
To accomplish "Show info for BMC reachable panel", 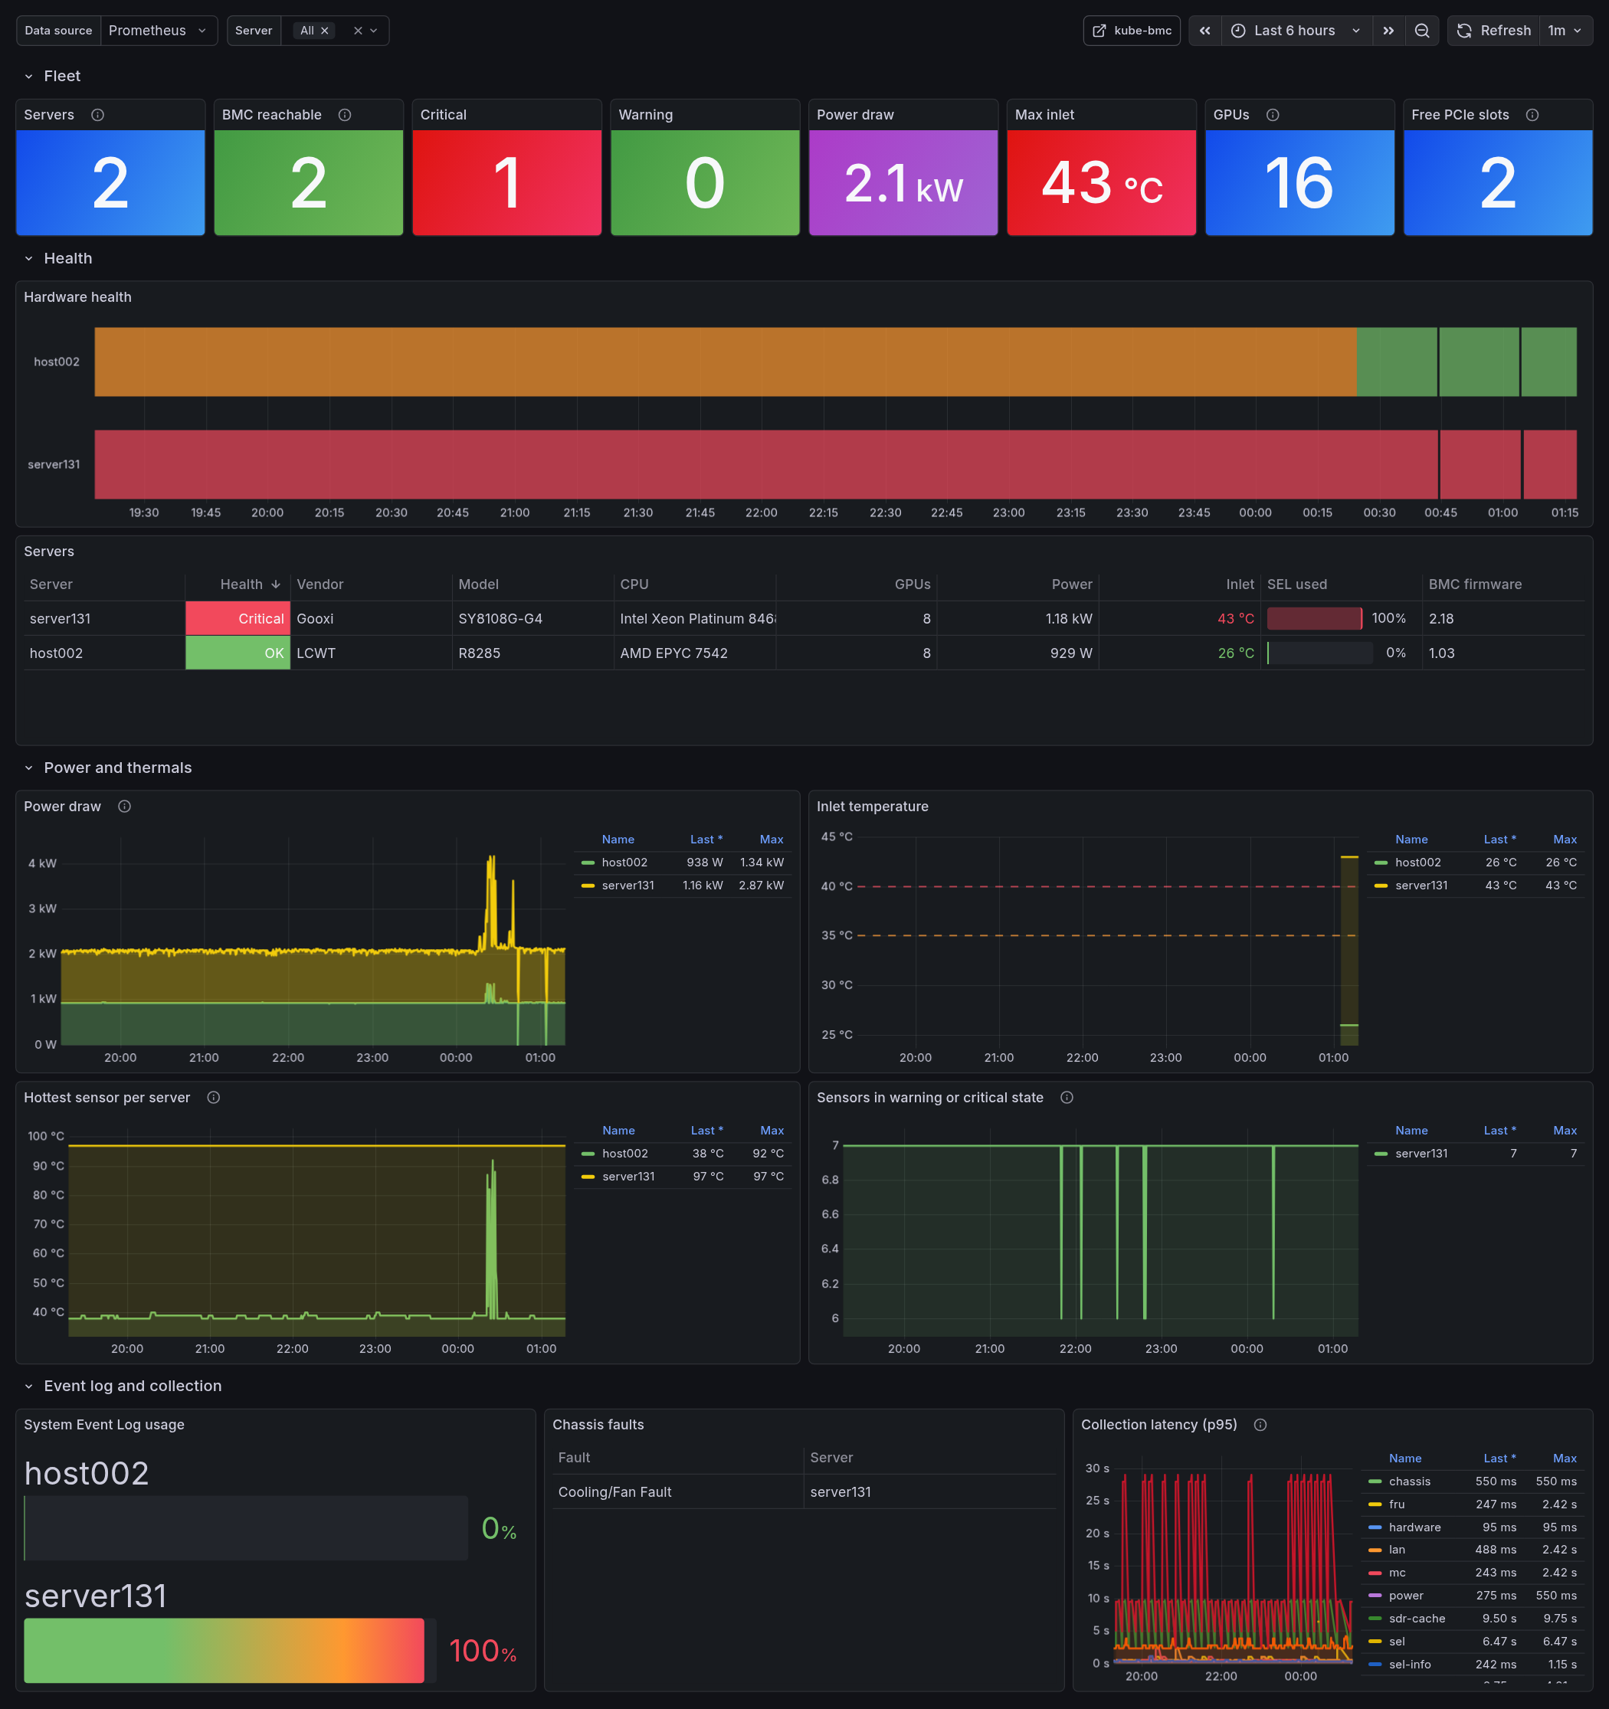I will 345,114.
